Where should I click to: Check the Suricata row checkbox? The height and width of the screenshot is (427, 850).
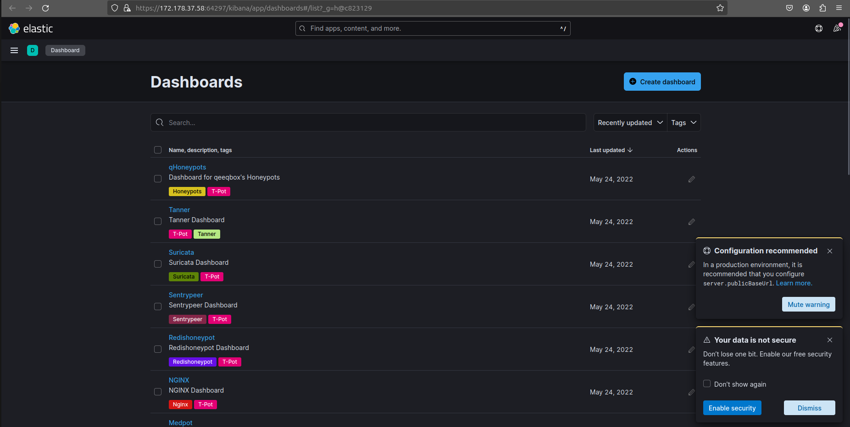pyautogui.click(x=158, y=264)
